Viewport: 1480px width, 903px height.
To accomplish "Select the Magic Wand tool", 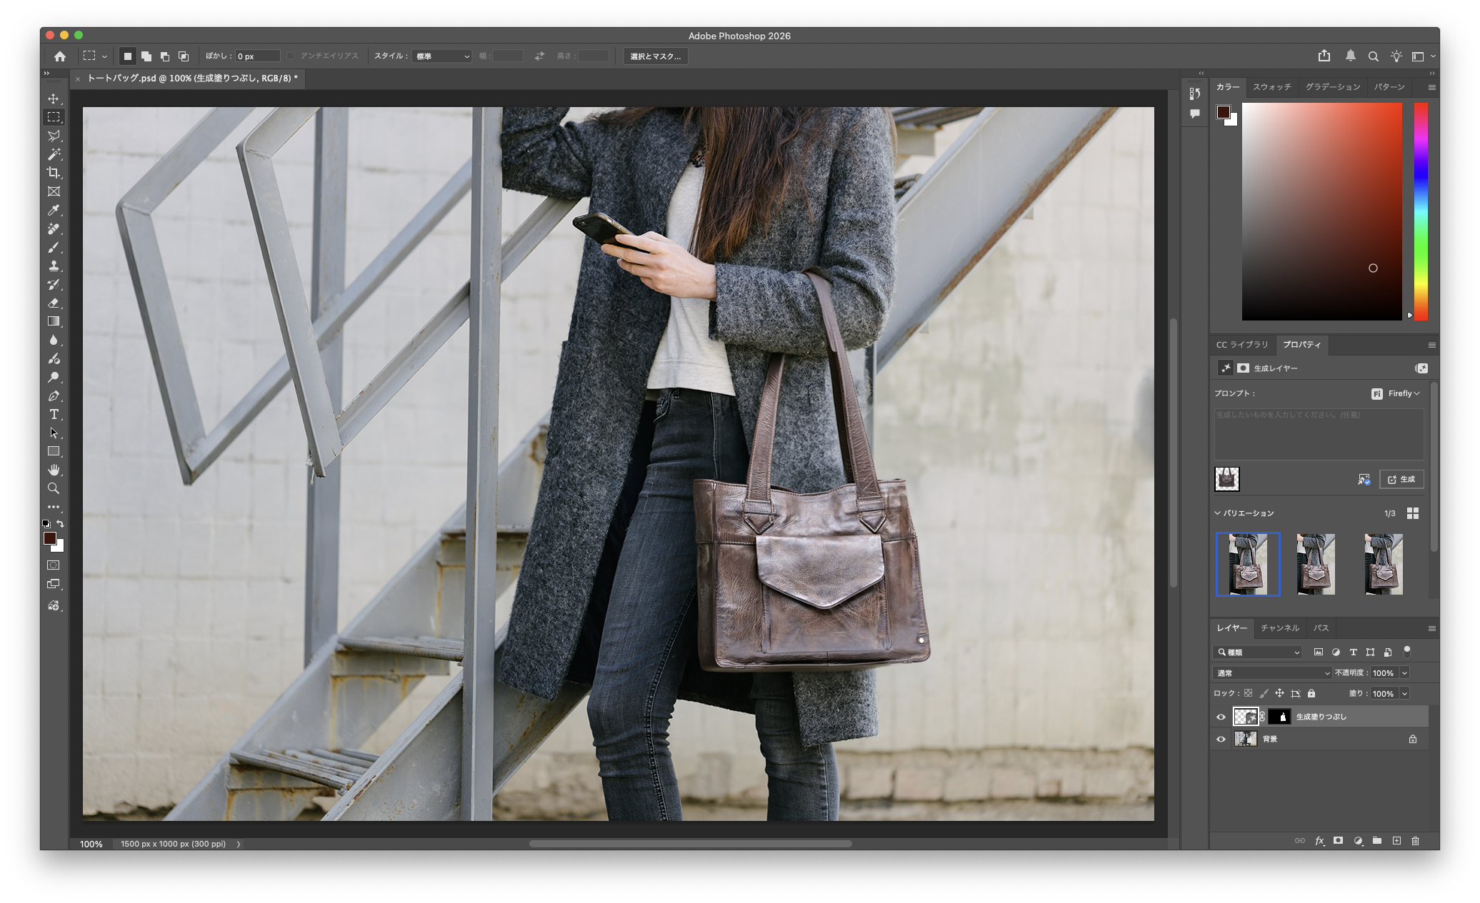I will tap(54, 154).
